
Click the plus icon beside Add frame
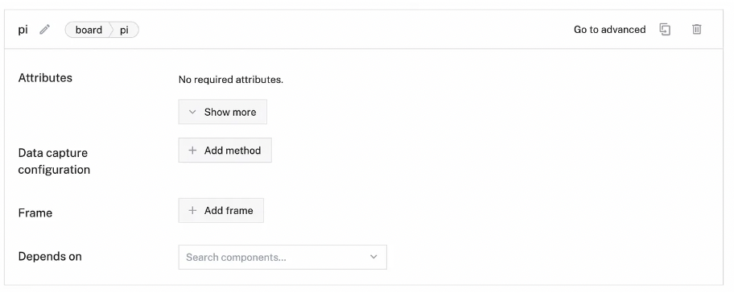(192, 211)
